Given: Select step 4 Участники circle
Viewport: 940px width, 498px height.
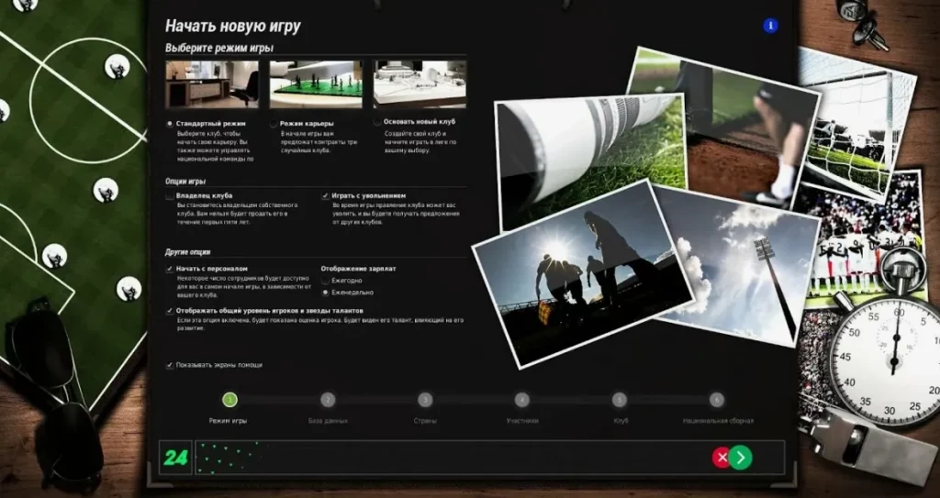Looking at the screenshot, I should [522, 400].
